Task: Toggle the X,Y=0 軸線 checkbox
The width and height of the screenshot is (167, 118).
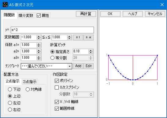Action: 57,102
